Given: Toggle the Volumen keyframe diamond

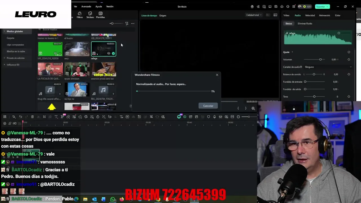Looking at the screenshot, I should 349,59.
